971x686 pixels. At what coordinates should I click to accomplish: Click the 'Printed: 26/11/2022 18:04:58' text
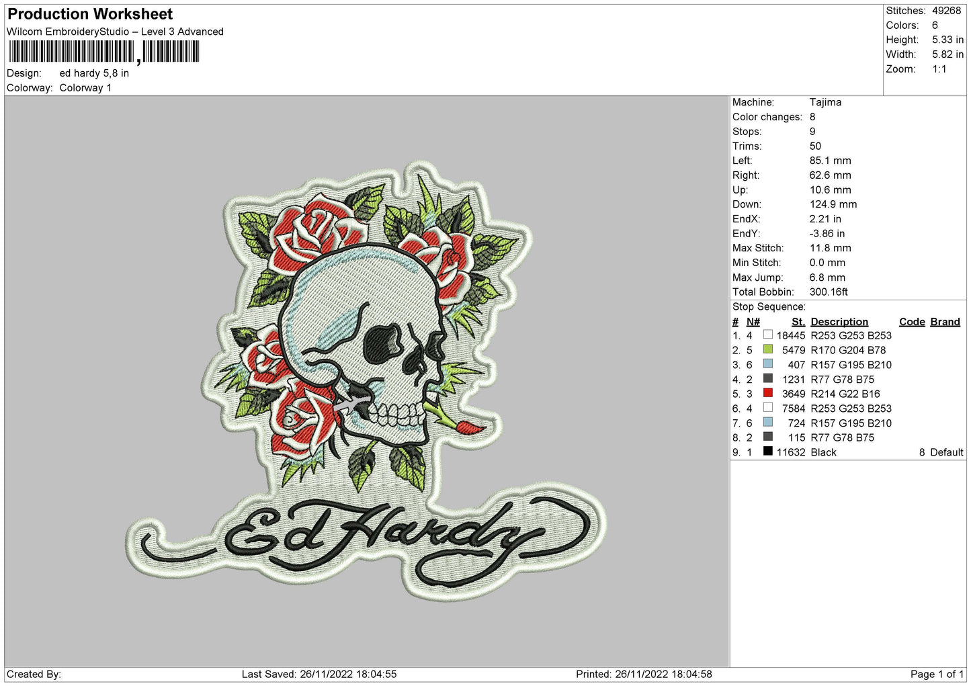[644, 674]
